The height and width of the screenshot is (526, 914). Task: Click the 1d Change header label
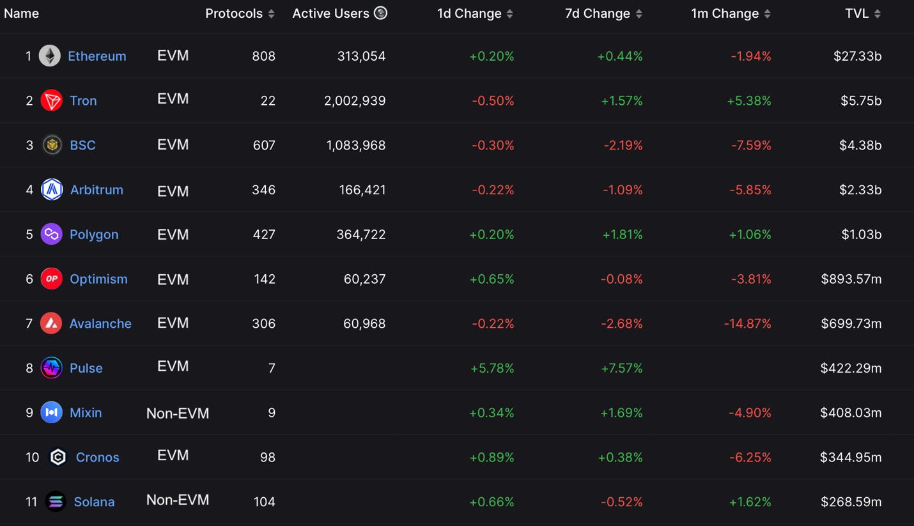click(x=469, y=13)
